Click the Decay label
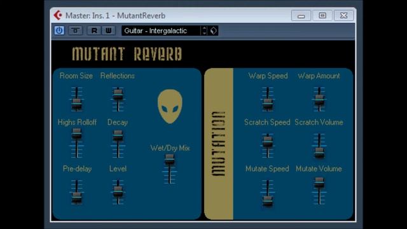Screen dimensions: 407x229 (x=118, y=122)
